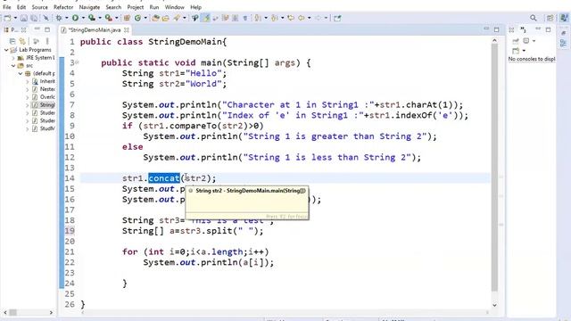571x321 pixels.
Task: Click the Coverage run icon
Action: pyautogui.click(x=92, y=18)
